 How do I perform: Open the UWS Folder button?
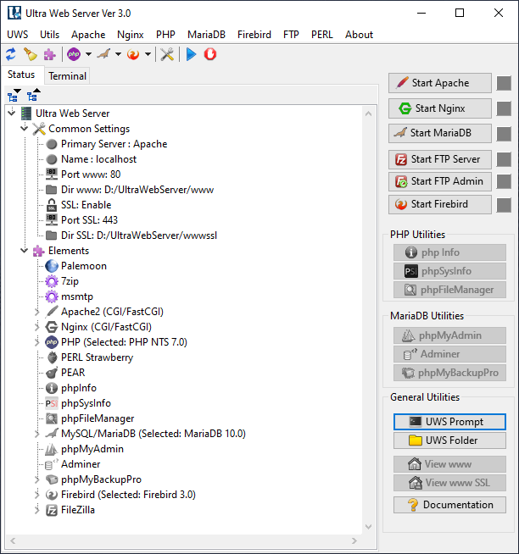(449, 440)
